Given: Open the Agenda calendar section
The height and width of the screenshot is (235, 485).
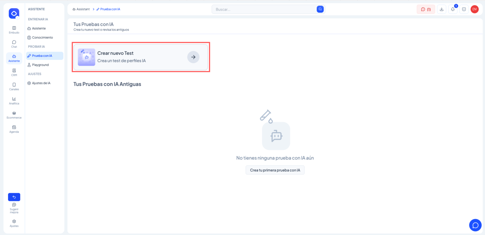Looking at the screenshot, I should coord(14,129).
